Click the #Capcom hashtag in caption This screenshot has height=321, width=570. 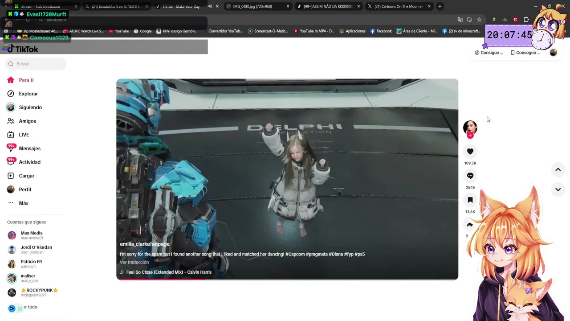[295, 254]
